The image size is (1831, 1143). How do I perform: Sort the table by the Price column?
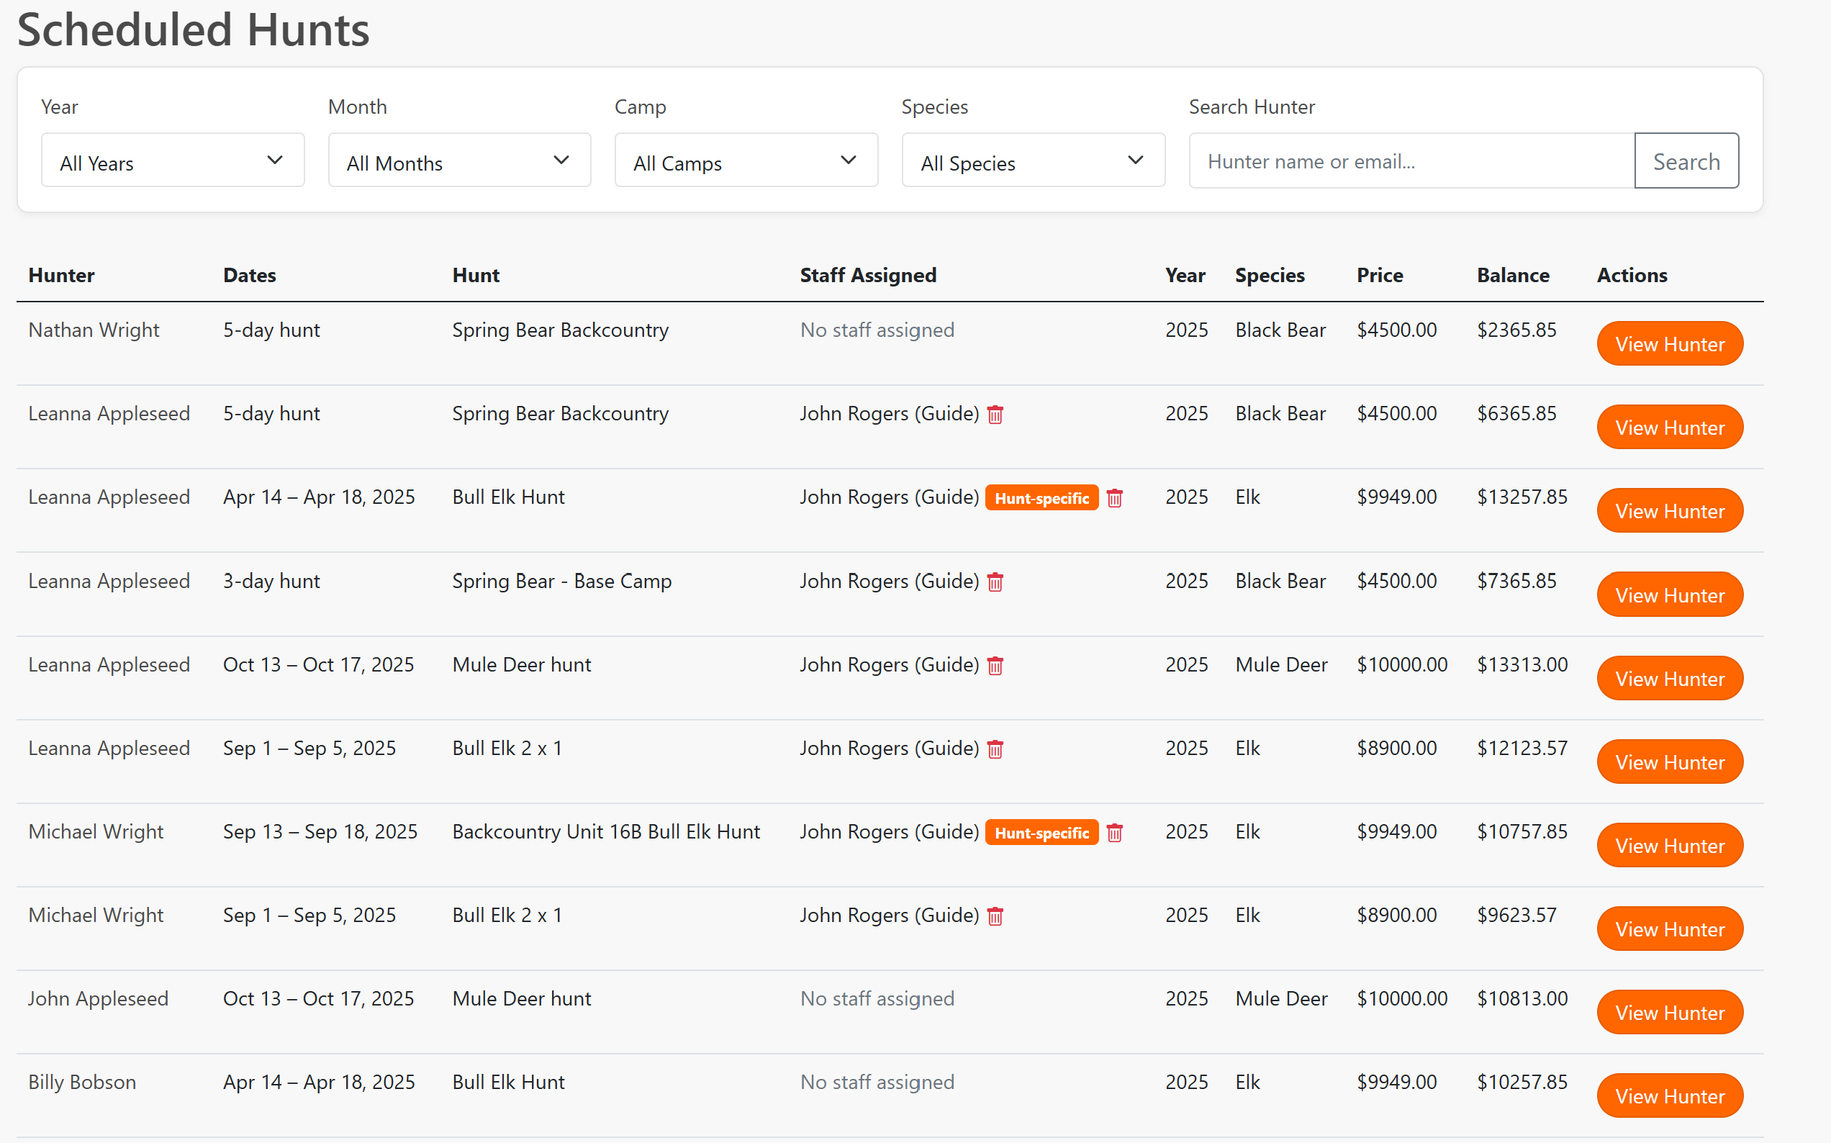pyautogui.click(x=1379, y=275)
